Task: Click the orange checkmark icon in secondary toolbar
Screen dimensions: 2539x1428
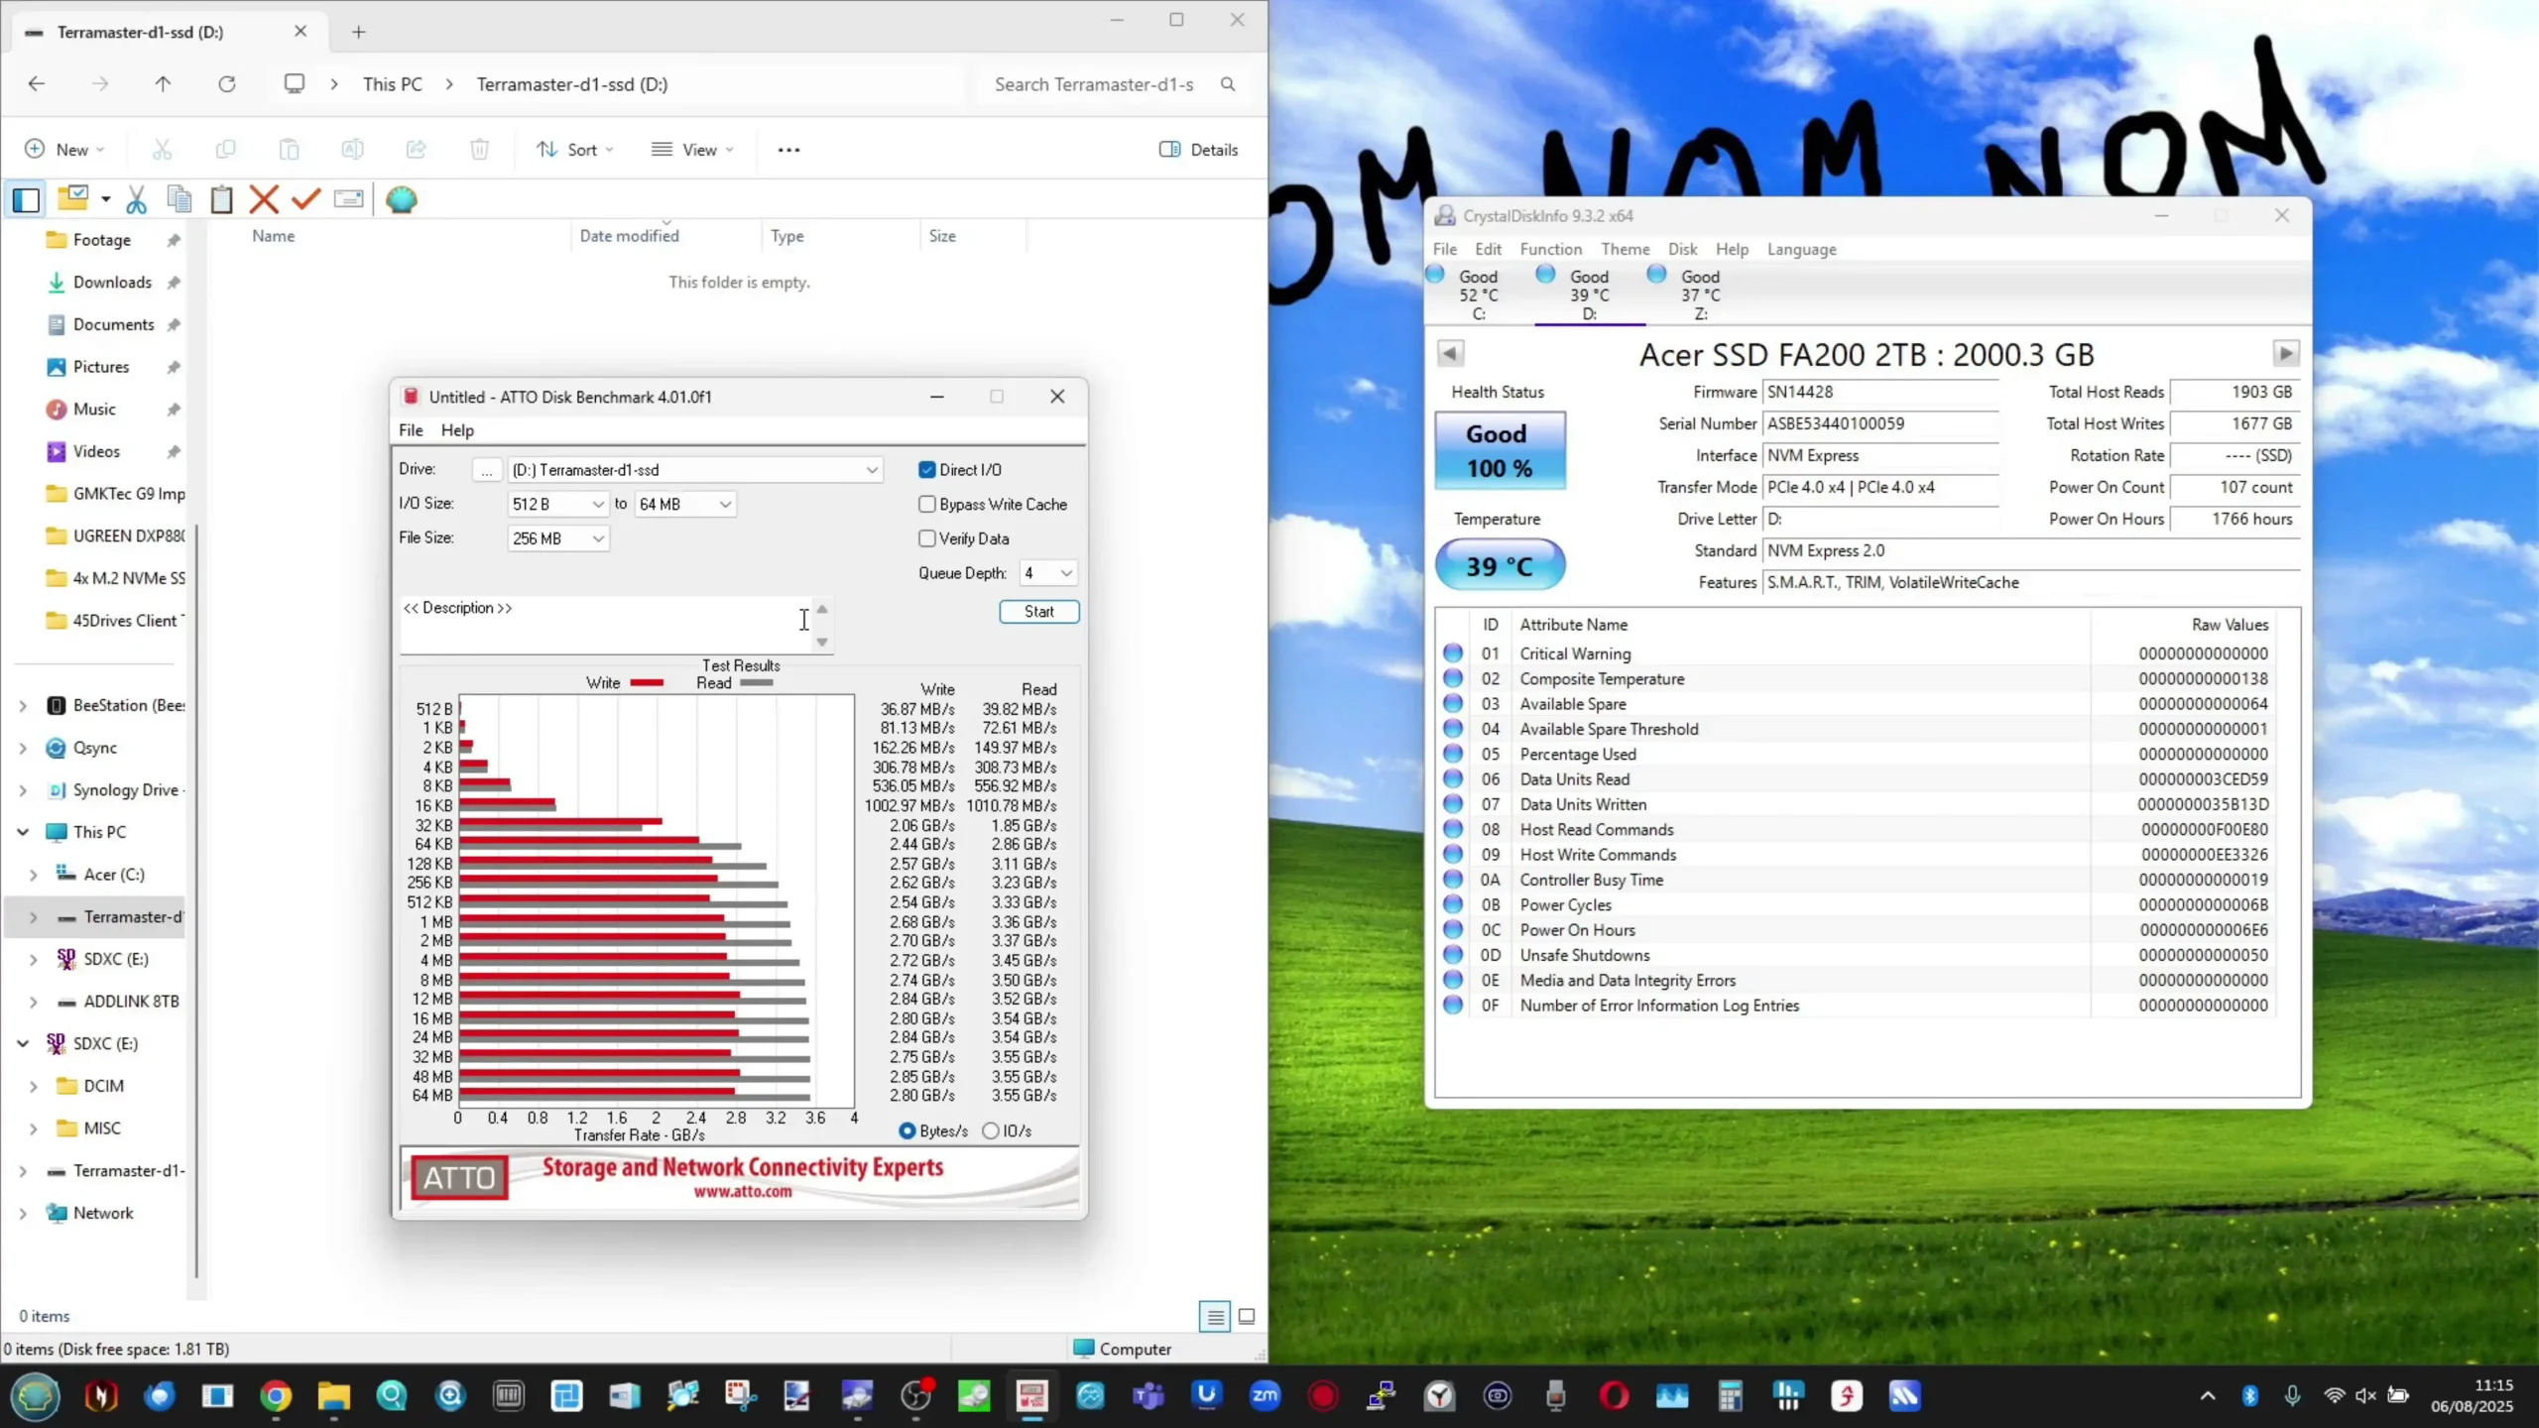Action: tap(306, 199)
